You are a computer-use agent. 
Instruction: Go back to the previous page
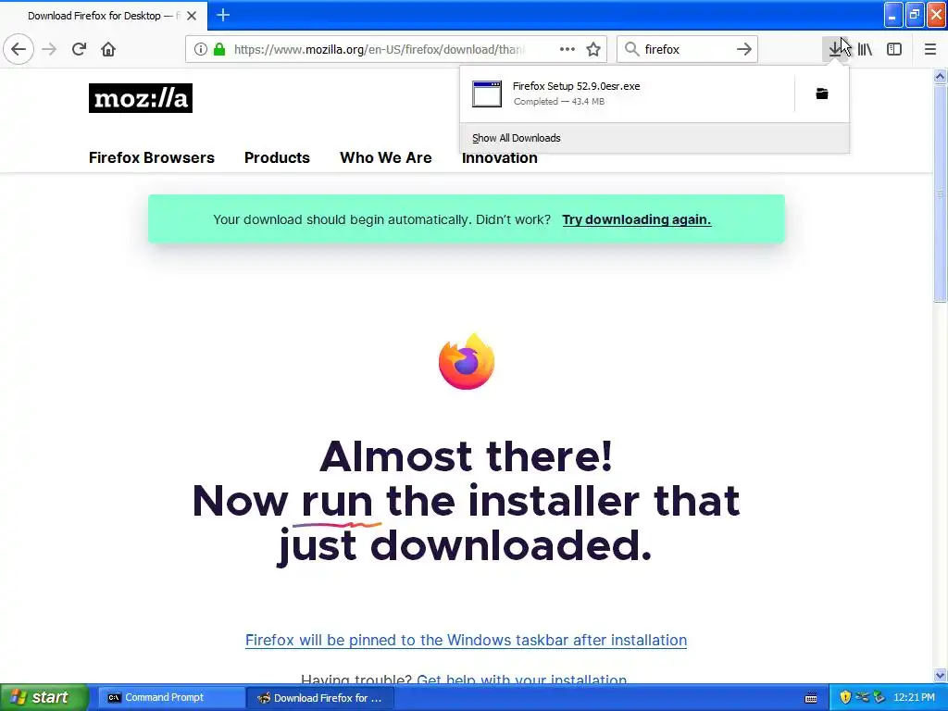[19, 49]
